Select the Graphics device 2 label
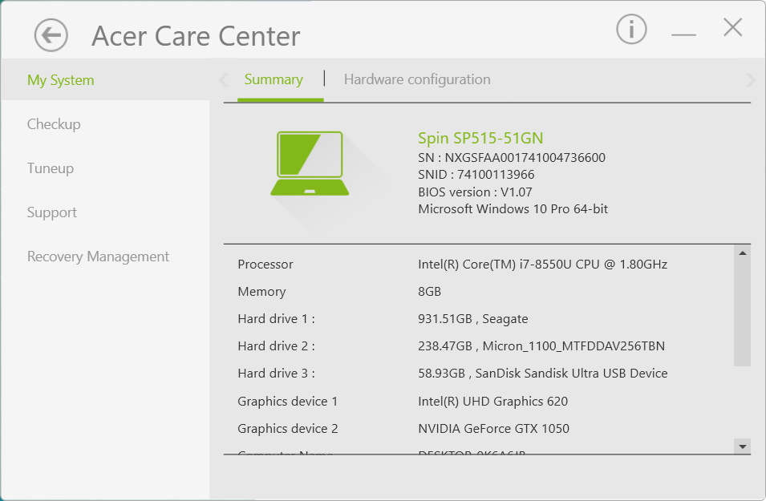The width and height of the screenshot is (766, 501). point(288,429)
